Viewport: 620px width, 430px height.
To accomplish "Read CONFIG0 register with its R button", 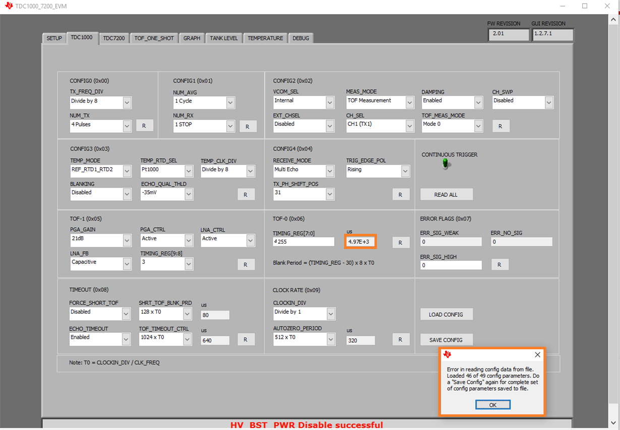I will point(144,126).
